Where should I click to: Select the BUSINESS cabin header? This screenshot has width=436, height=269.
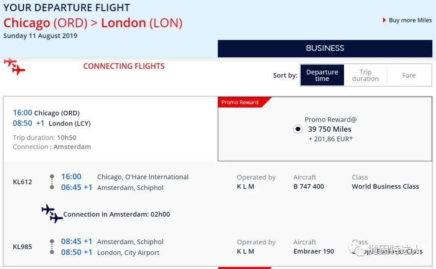pyautogui.click(x=325, y=48)
